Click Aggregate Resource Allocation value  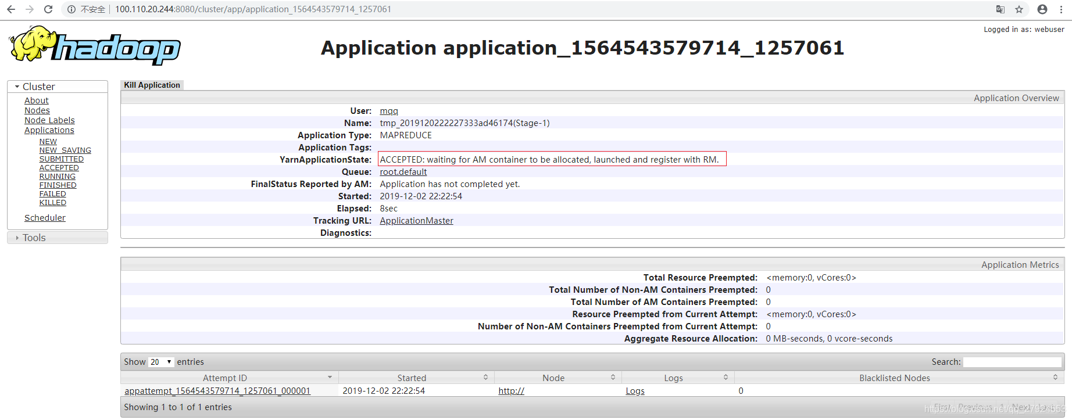click(829, 339)
